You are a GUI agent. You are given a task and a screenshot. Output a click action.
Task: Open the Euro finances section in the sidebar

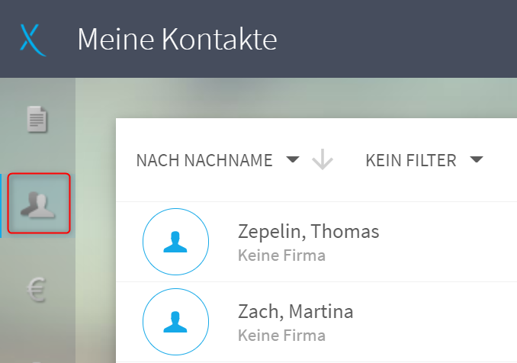37,290
